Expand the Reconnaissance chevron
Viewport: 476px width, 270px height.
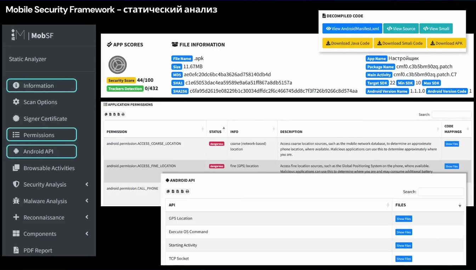pyautogui.click(x=87, y=217)
